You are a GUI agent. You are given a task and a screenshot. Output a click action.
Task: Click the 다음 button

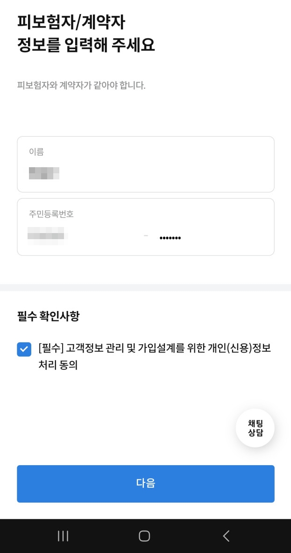[145, 484]
